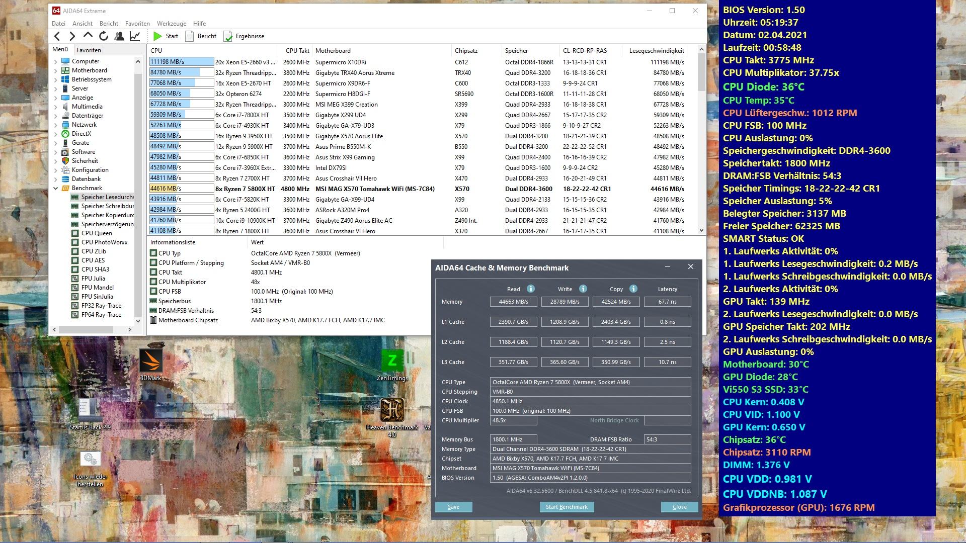This screenshot has height=543, width=966.
Task: Open the user profile toolbar icon
Action: point(119,36)
